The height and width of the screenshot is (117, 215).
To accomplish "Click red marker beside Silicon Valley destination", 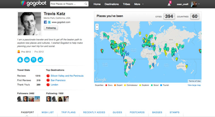I will pyautogui.click(x=48, y=76).
